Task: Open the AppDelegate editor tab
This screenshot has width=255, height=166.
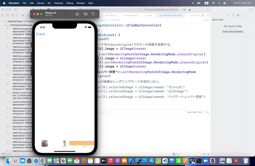Action: 131,15
